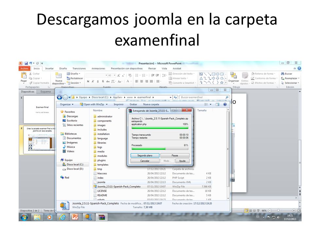Expand the Organizar menu in Explorer
Viewport: 314px width, 236px height.
(67, 104)
